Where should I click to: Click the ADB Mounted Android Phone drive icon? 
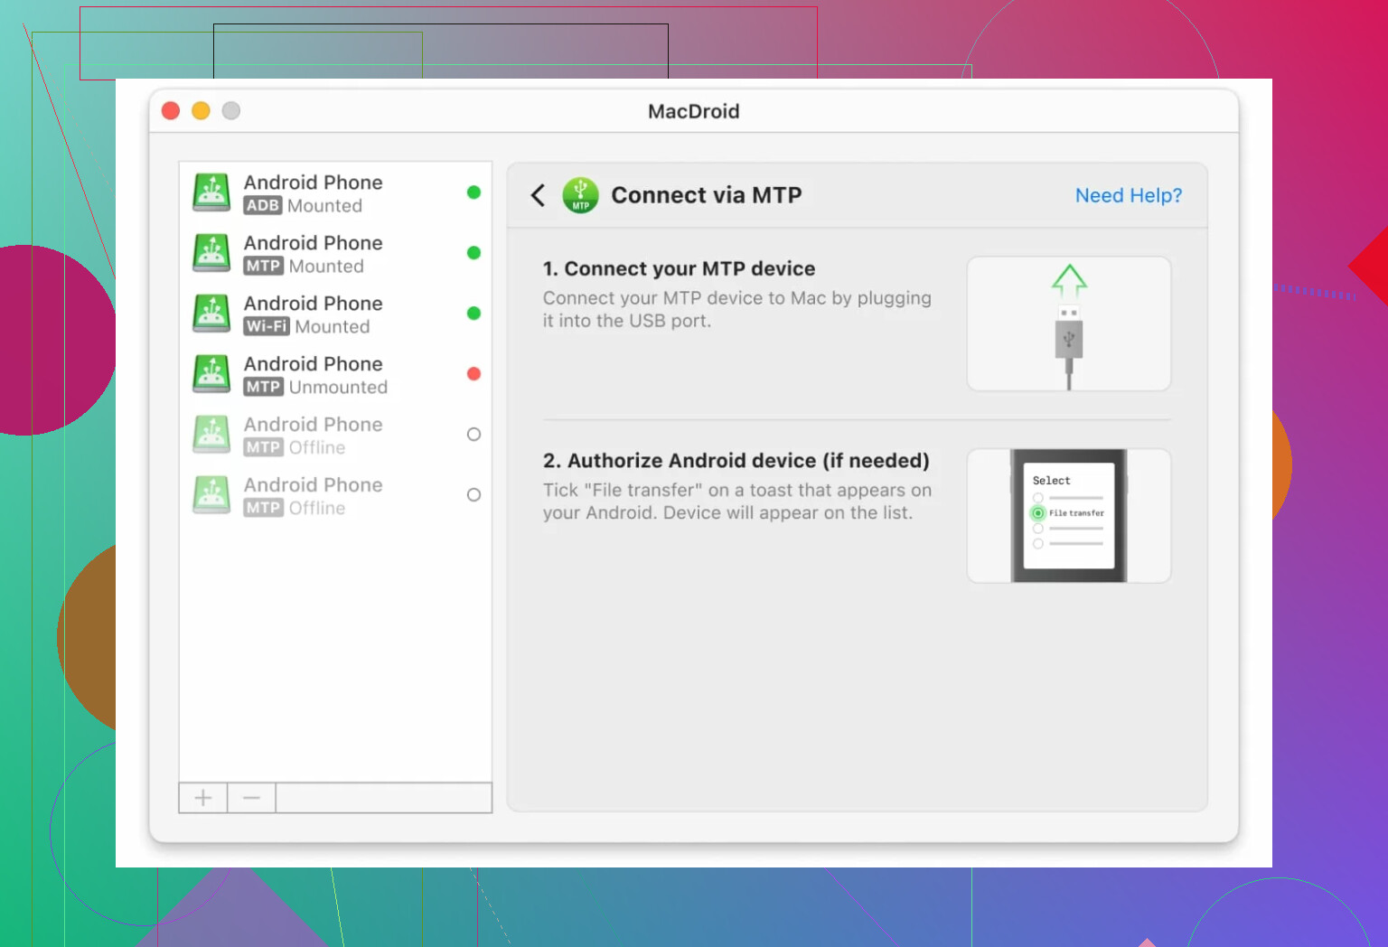pyautogui.click(x=211, y=192)
